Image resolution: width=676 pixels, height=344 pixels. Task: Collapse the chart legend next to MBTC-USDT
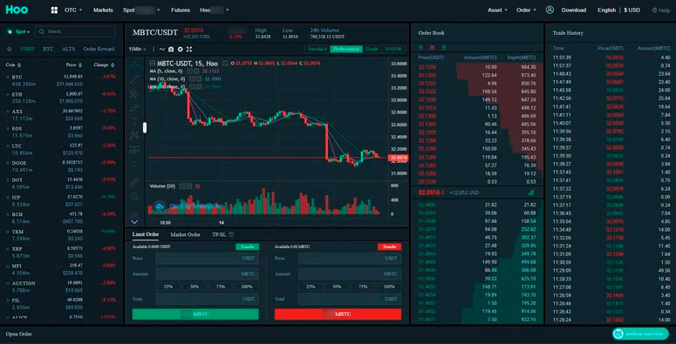152,64
